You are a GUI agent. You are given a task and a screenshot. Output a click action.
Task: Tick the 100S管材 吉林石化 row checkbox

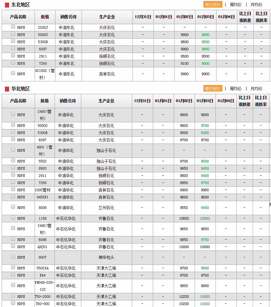tap(13, 189)
